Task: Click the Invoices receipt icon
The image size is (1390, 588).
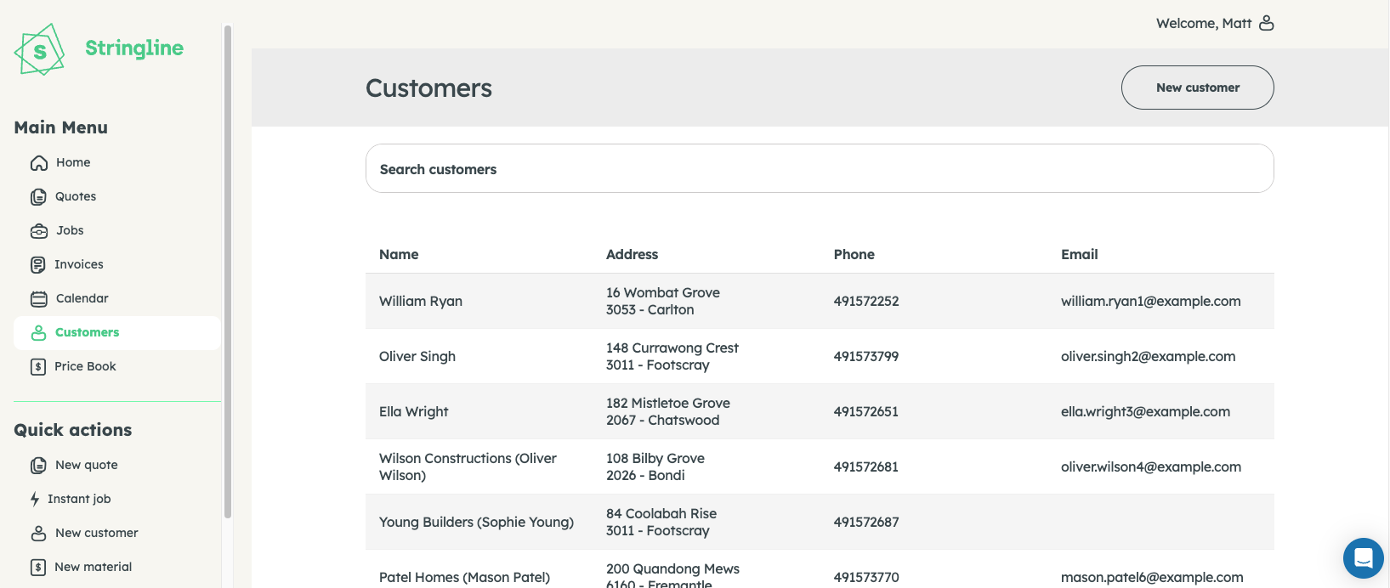Action: tap(38, 265)
